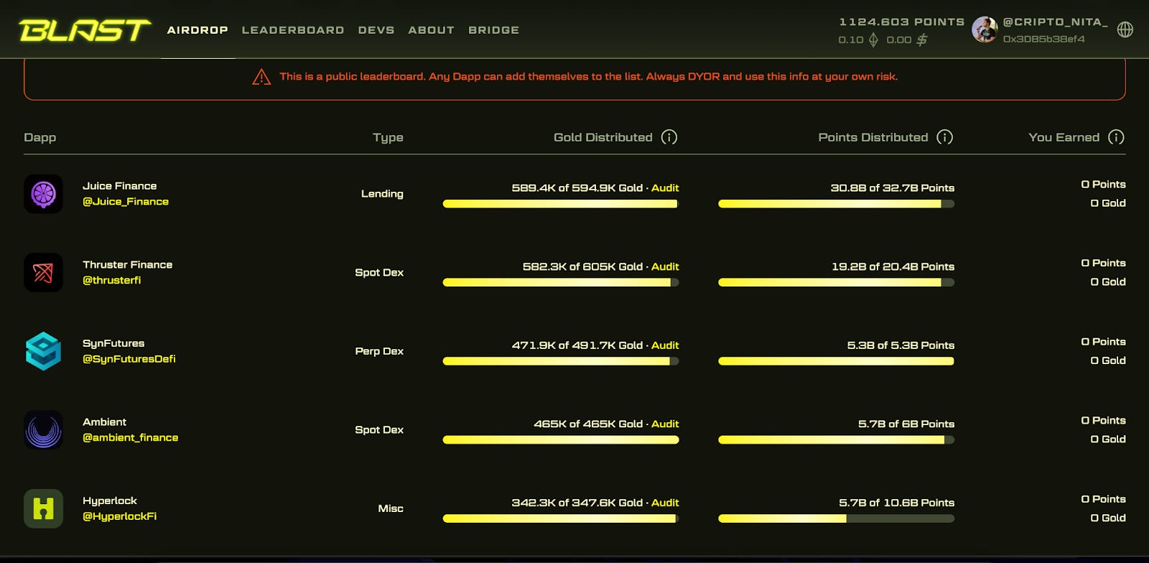Click the Ambient dapp name
The image size is (1149, 563).
(104, 422)
